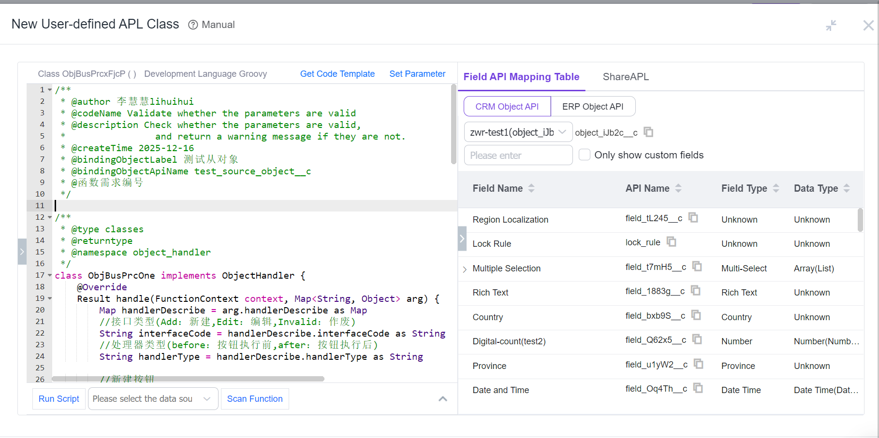Copy the field_Oq4Th__c API name
The width and height of the screenshot is (879, 438).
pos(698,388)
